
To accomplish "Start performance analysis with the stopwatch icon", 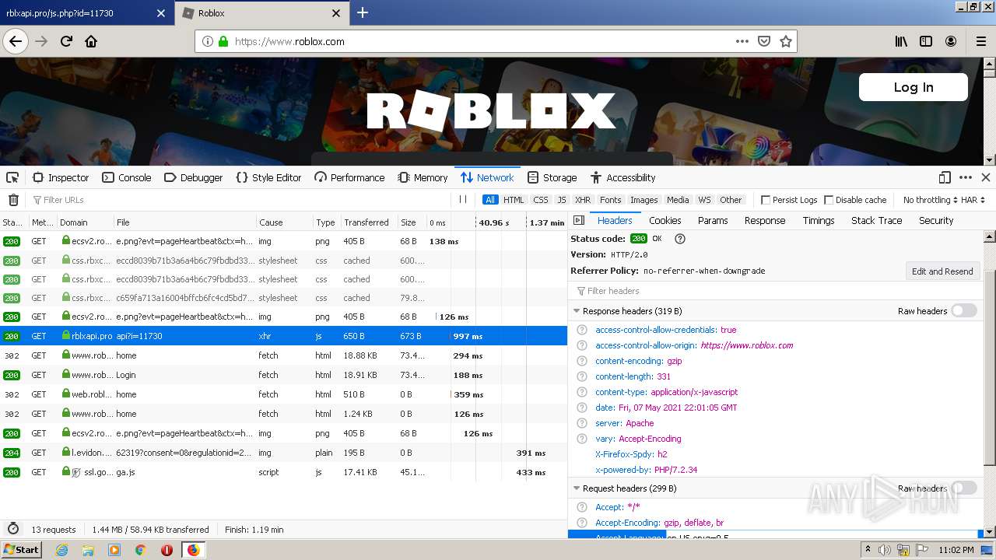I will coord(13,530).
